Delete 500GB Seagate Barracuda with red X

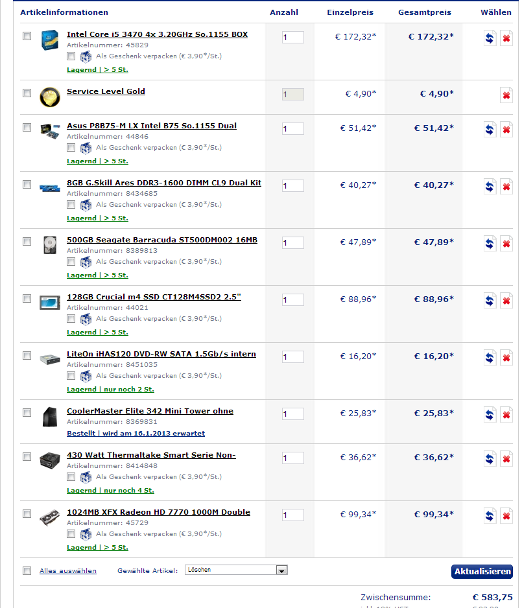coord(506,244)
